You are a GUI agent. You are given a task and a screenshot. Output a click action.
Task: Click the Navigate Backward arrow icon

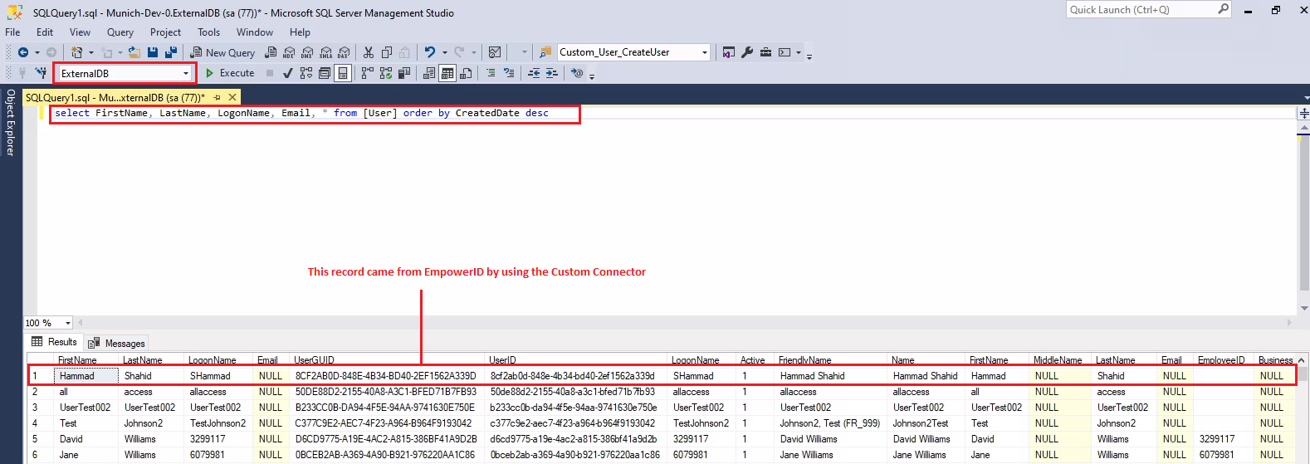click(x=23, y=52)
